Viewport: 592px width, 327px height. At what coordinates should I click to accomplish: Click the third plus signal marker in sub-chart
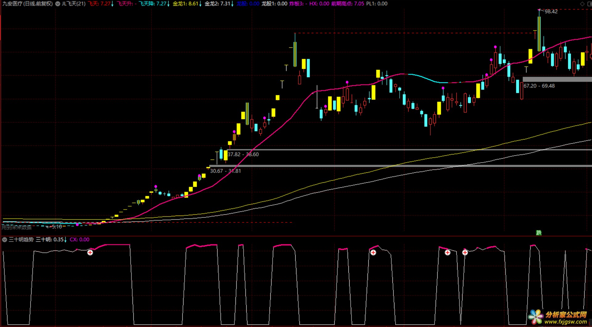[447, 253]
